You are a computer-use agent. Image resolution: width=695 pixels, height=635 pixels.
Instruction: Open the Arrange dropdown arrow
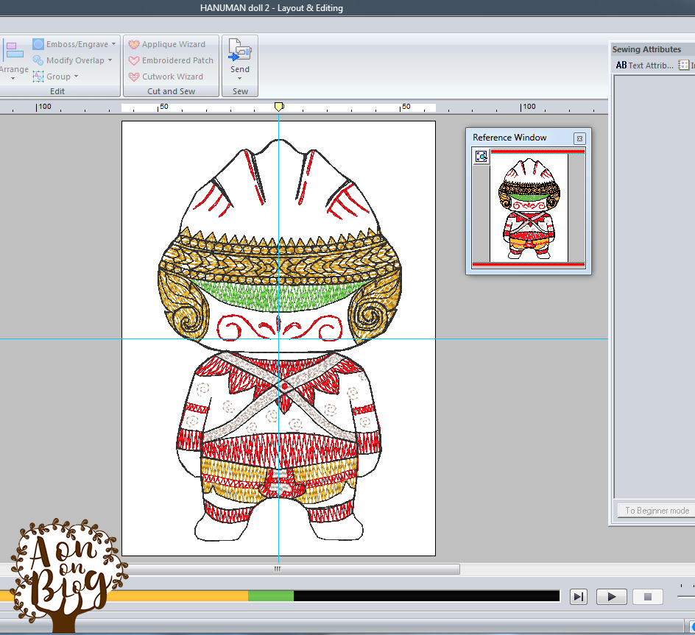[13, 79]
